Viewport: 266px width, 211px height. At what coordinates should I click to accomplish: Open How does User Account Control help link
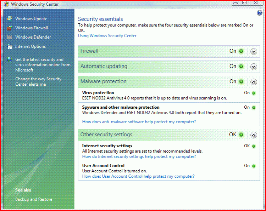tap(138, 176)
